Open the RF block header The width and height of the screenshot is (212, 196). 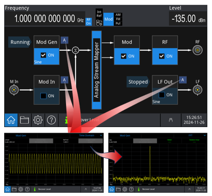click(165, 42)
